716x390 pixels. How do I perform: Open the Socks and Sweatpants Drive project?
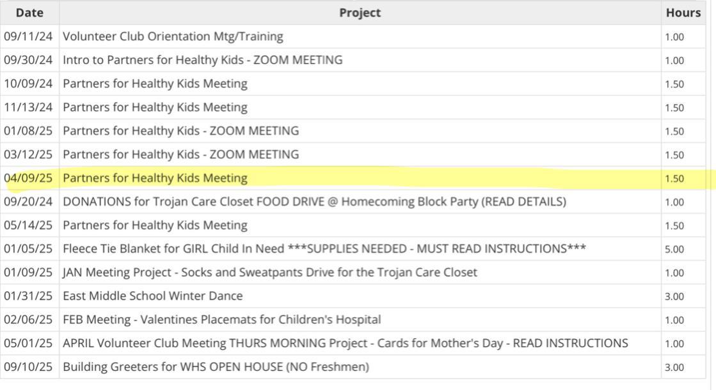[269, 273]
